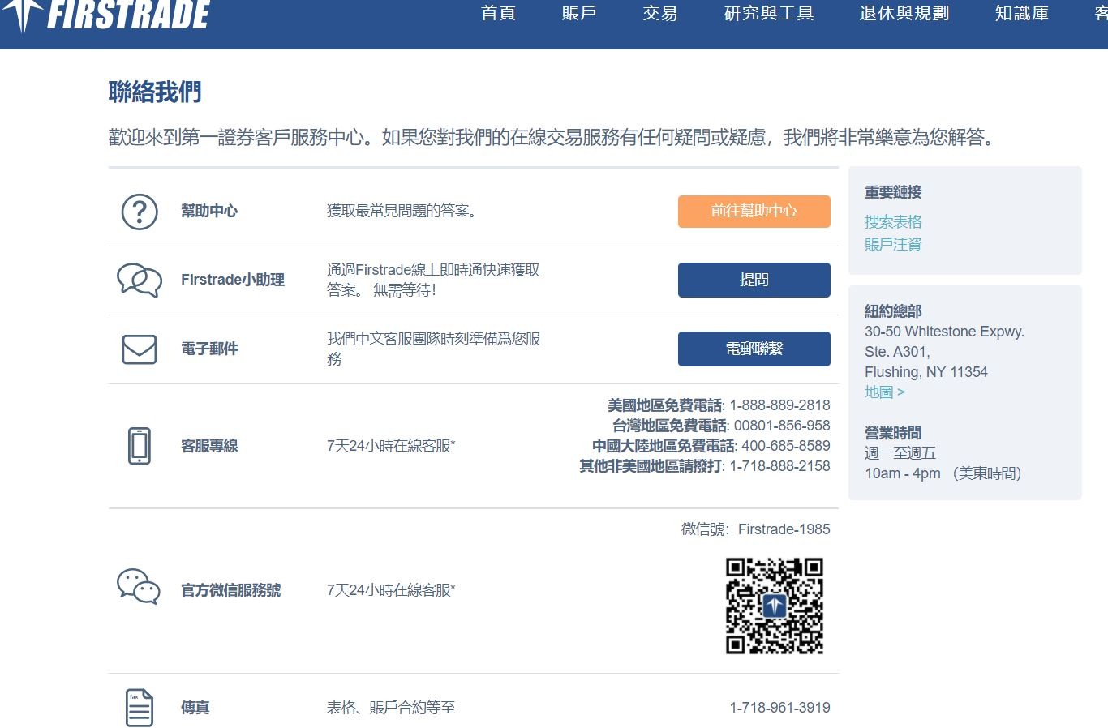This screenshot has width=1108, height=728.
Task: Open the 交易 menu
Action: pos(660,13)
